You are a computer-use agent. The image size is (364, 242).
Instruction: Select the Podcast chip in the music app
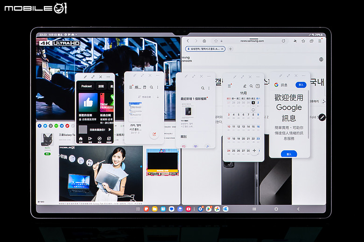(87, 86)
